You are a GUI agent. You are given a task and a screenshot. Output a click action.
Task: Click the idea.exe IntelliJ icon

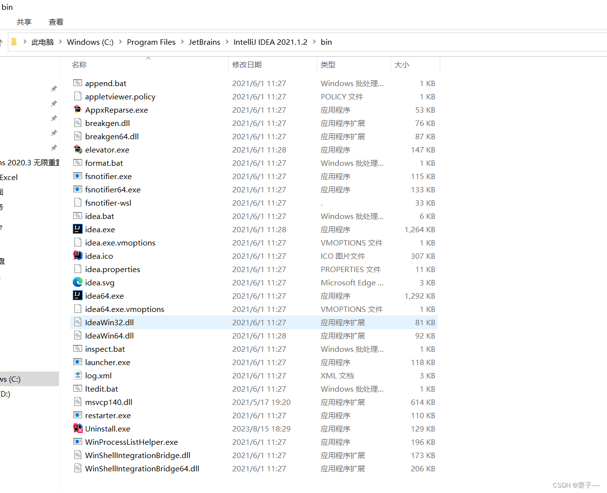coord(78,229)
